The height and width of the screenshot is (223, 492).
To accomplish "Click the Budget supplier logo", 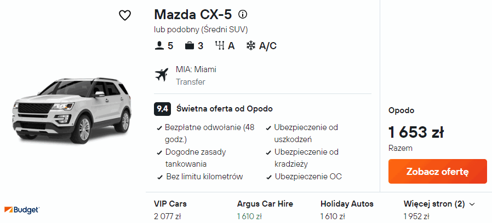I will click(22, 210).
